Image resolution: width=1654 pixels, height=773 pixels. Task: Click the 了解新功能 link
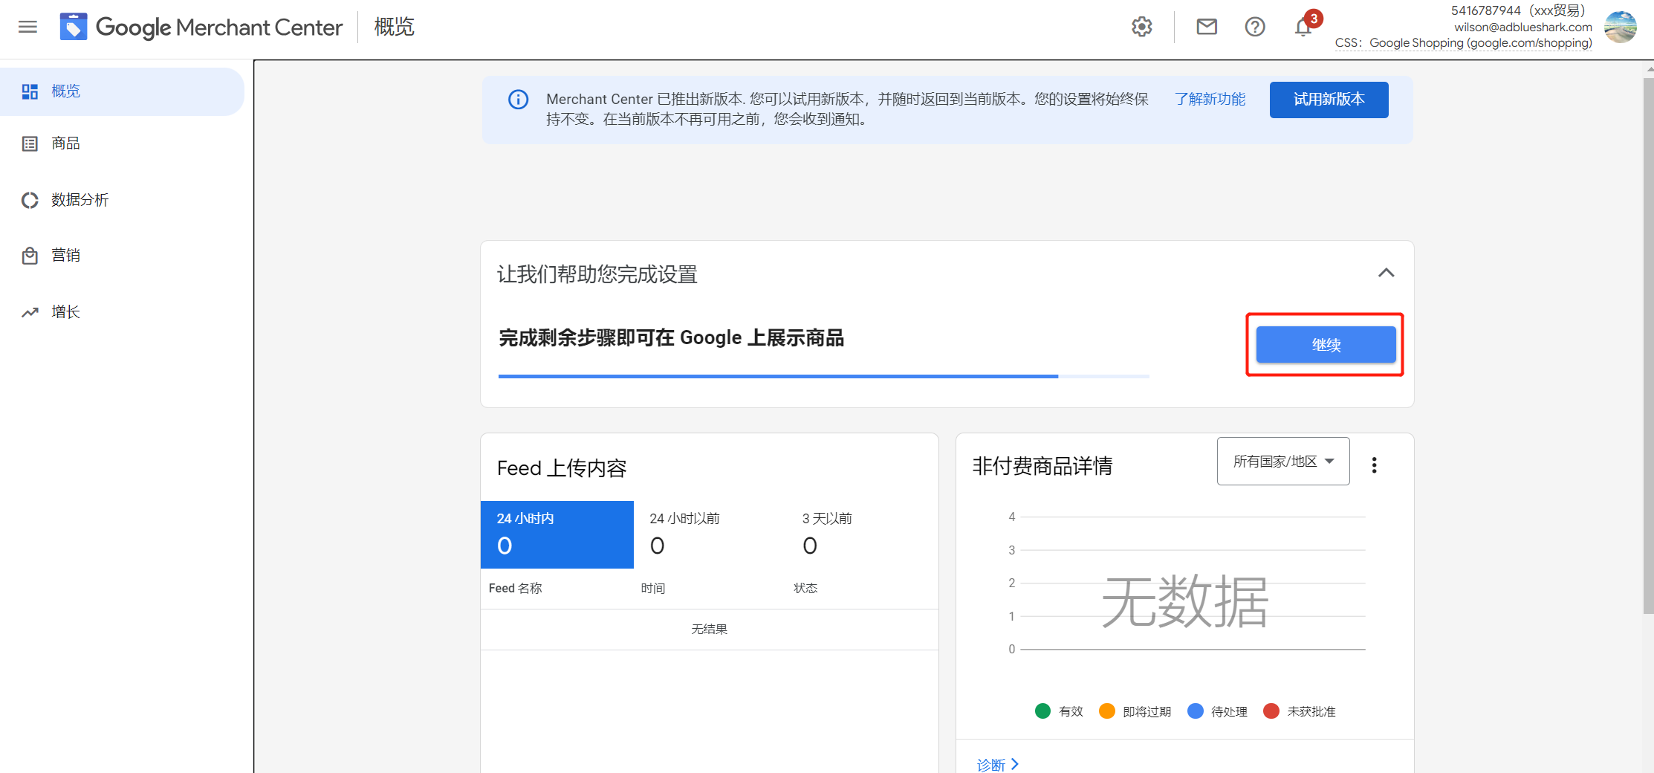1210,99
